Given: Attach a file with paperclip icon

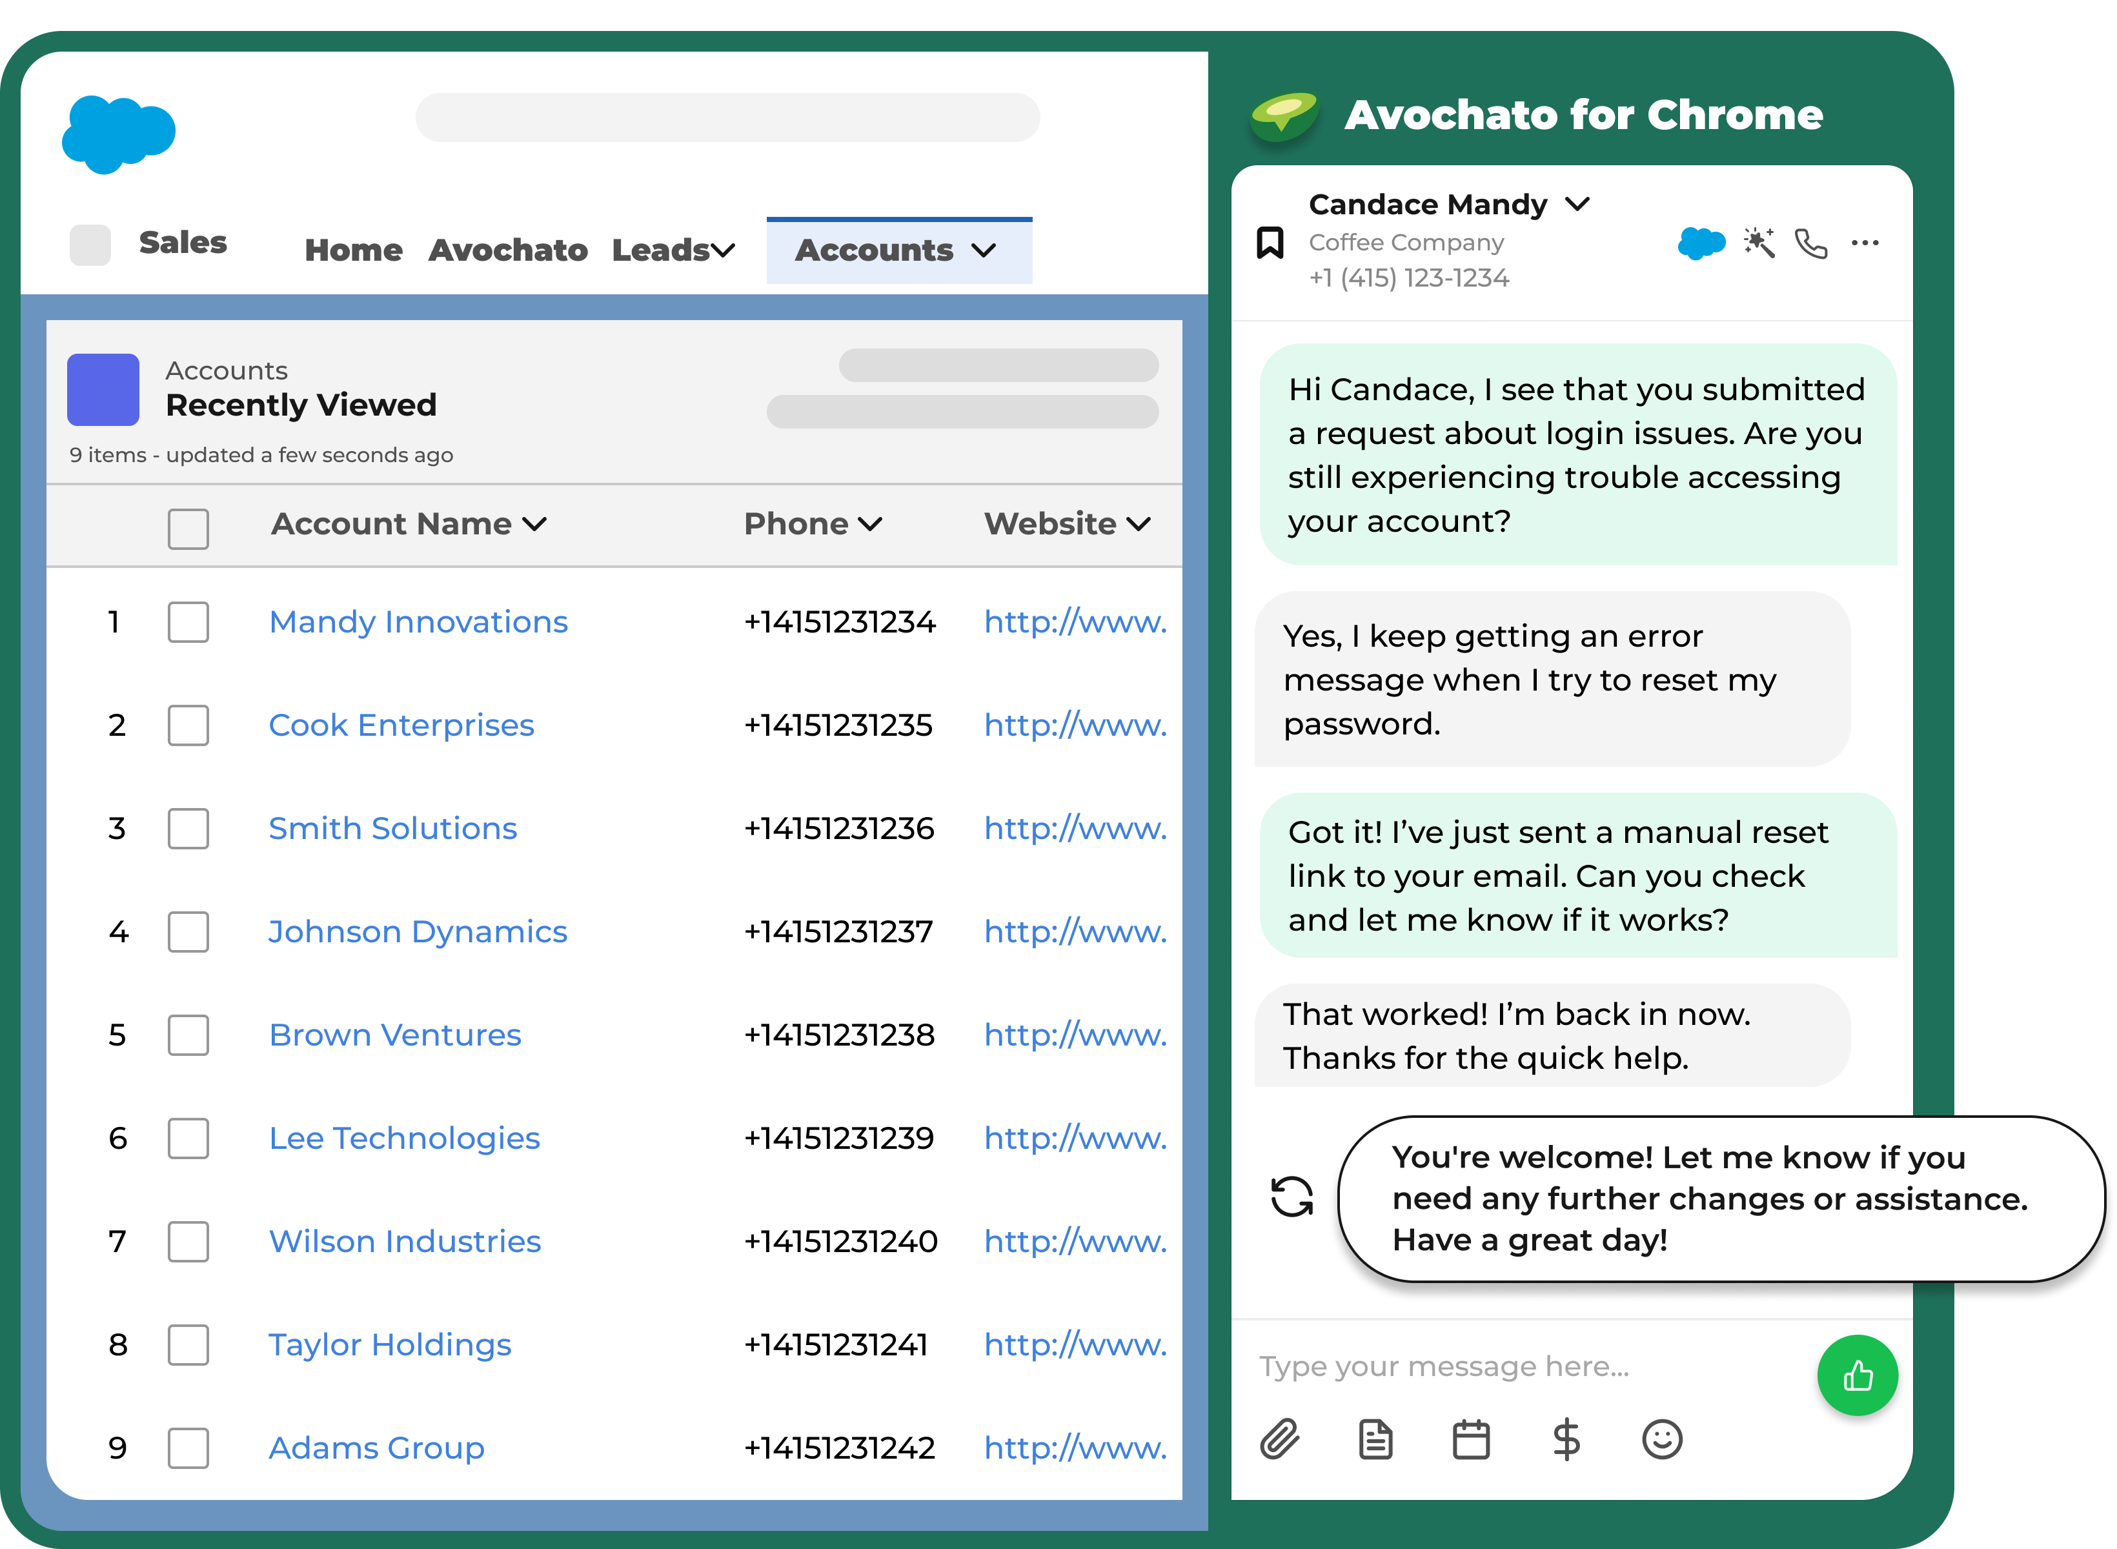Looking at the screenshot, I should pos(1279,1439).
